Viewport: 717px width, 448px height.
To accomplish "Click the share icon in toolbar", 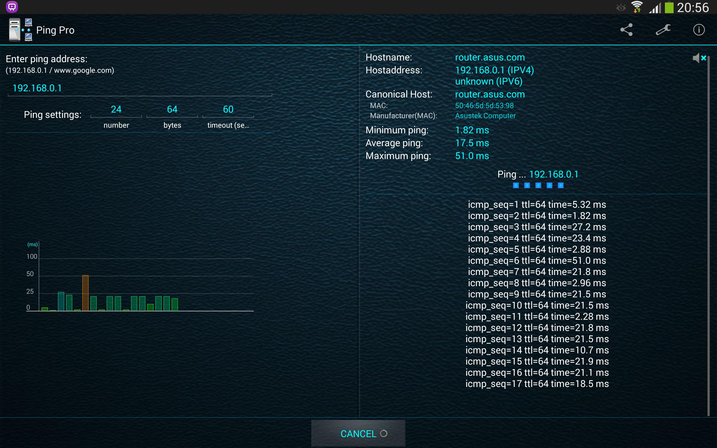I will 627,30.
